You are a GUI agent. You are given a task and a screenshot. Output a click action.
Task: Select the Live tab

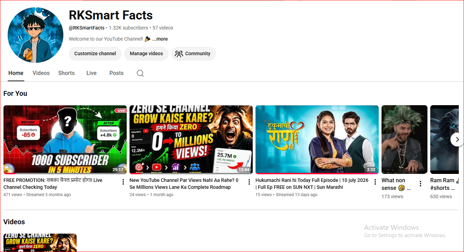click(92, 73)
